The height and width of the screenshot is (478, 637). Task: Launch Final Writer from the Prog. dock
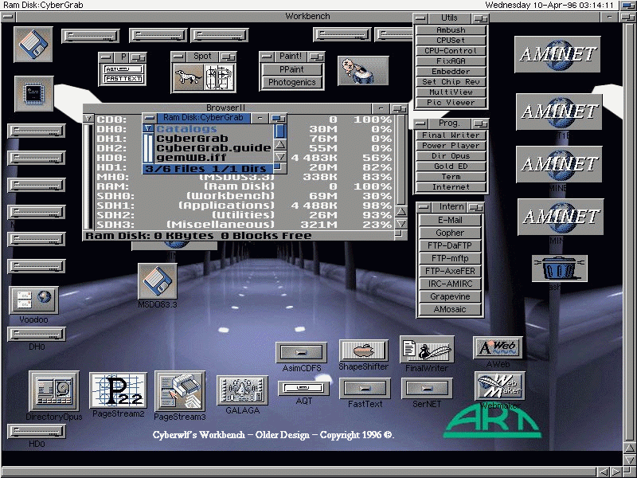coord(451,135)
